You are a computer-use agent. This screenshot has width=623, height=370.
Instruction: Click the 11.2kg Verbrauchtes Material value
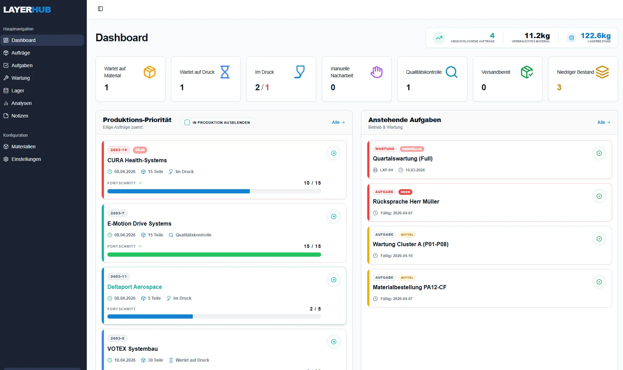coord(537,36)
